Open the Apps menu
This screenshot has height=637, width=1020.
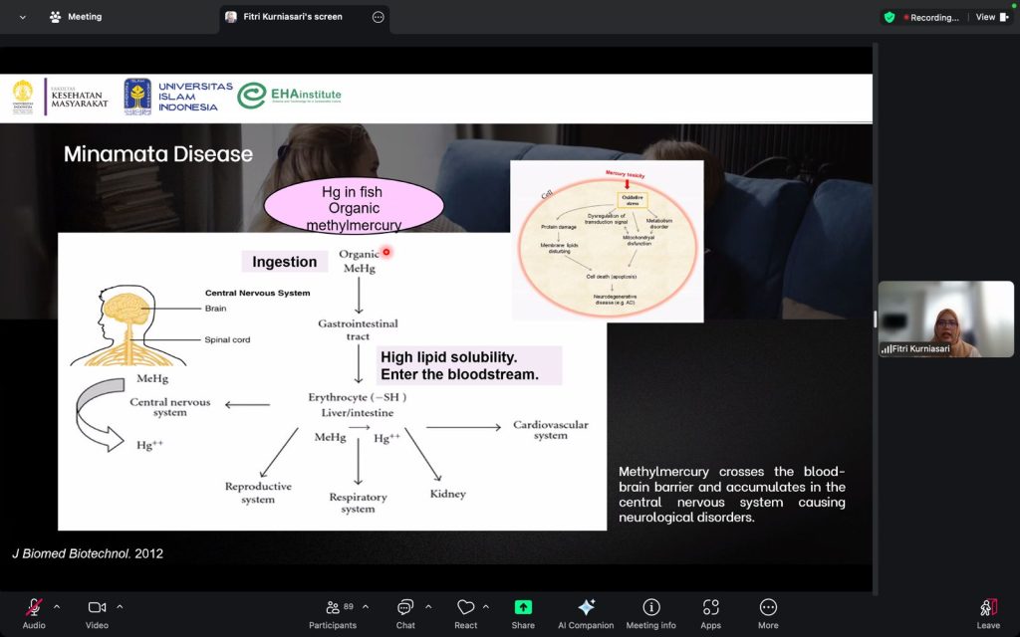(710, 608)
